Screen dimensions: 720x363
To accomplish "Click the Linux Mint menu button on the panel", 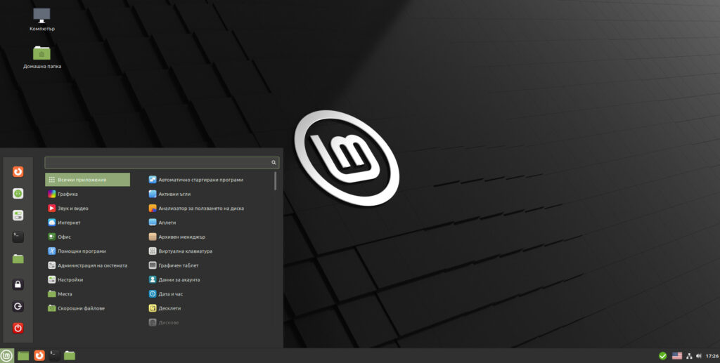I will pos(6,356).
